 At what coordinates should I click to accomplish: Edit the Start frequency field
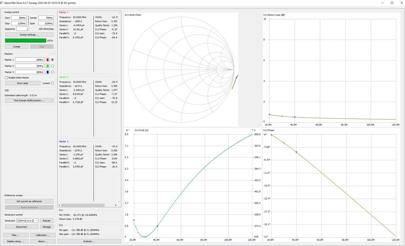tap(19, 18)
